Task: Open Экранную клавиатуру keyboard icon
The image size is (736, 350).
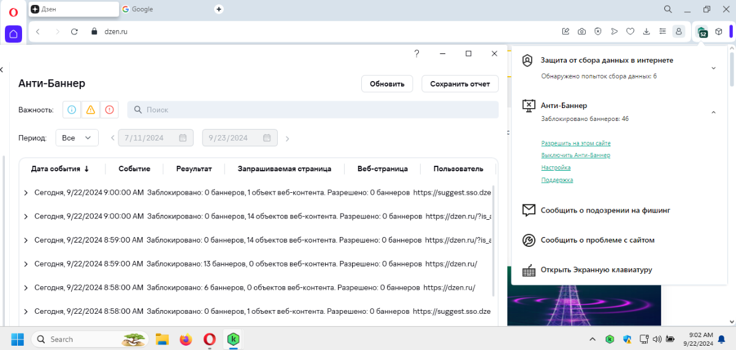Action: (x=529, y=270)
